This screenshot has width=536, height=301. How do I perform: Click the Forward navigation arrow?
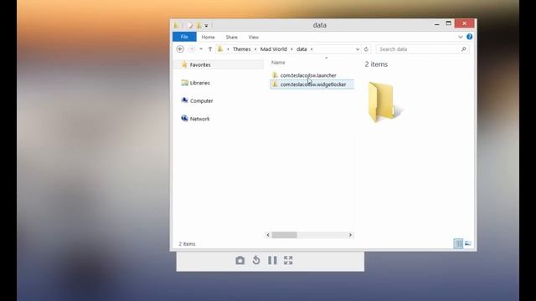(x=192, y=49)
